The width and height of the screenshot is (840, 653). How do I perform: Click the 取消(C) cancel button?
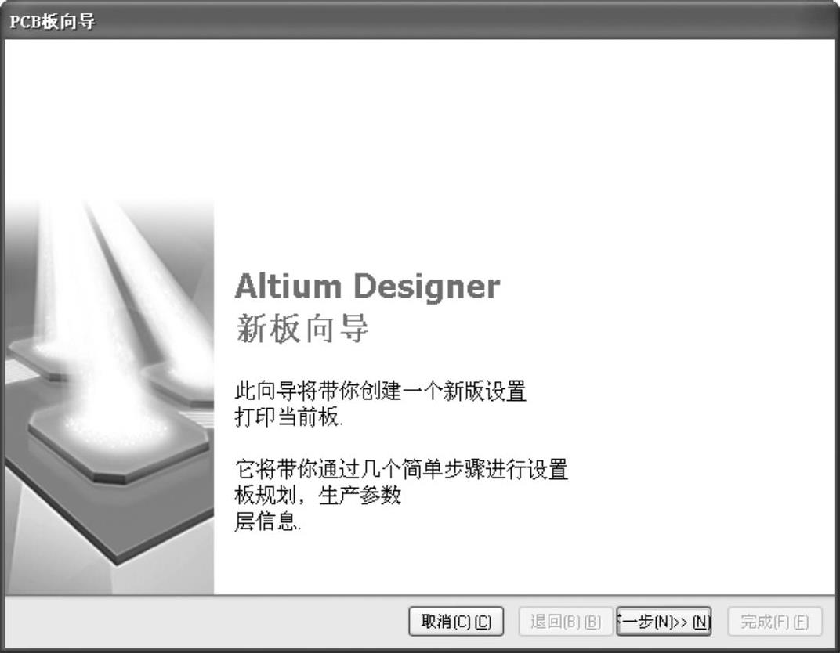tap(456, 622)
